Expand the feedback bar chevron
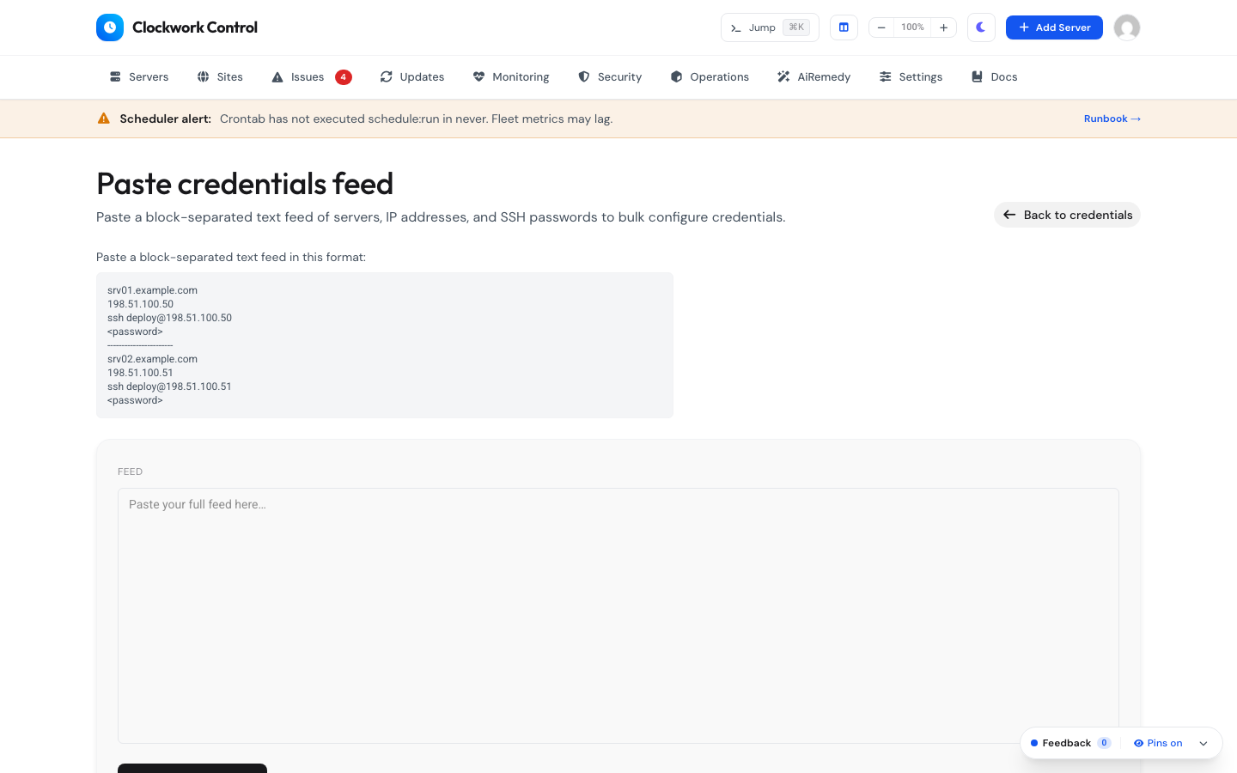This screenshot has height=773, width=1237. click(1203, 744)
